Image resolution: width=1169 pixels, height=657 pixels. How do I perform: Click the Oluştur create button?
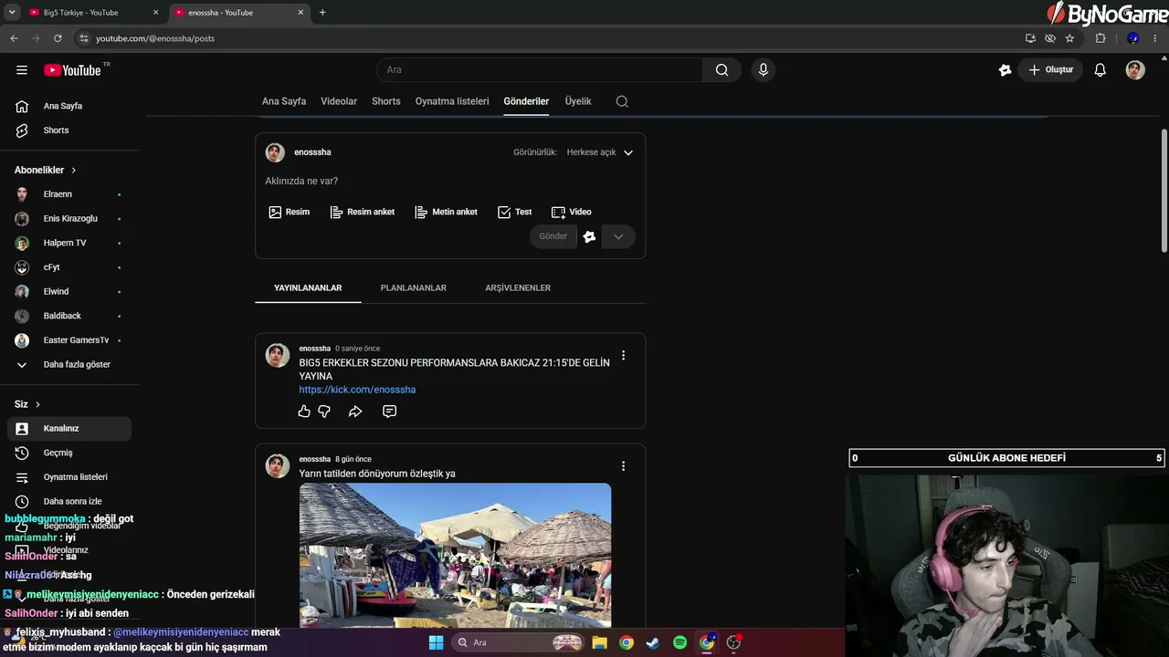[x=1050, y=70]
